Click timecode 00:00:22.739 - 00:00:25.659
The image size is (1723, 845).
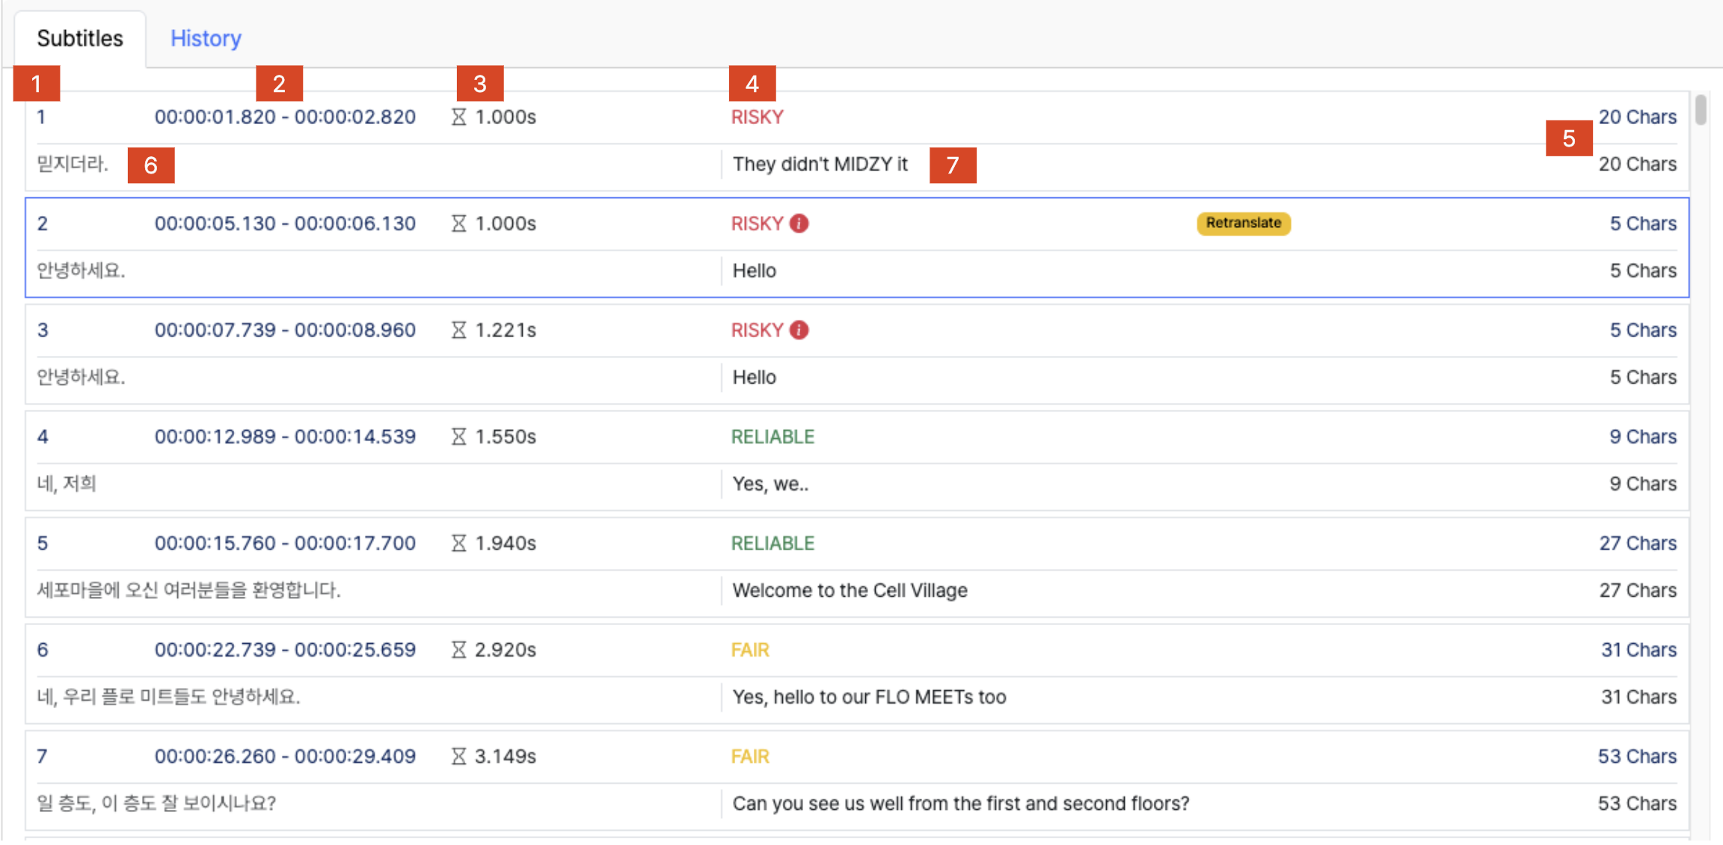click(285, 650)
